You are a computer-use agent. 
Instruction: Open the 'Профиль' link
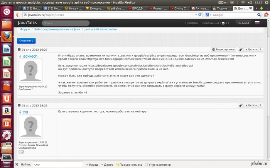click(x=192, y=23)
